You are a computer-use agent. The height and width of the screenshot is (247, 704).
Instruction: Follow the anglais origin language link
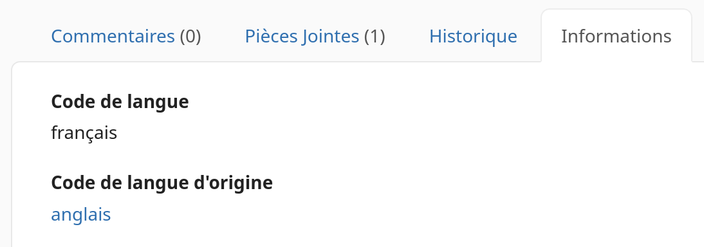(x=81, y=214)
